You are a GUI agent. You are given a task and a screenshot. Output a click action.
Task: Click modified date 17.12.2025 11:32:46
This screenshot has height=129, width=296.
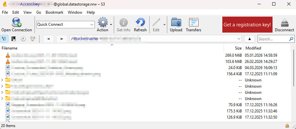coord(261,111)
